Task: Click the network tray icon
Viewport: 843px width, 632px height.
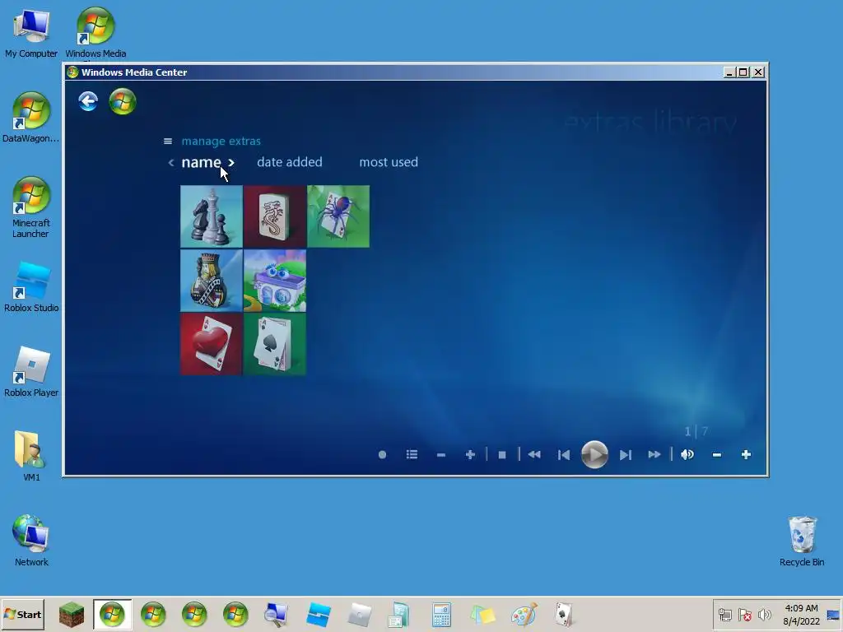Action: tap(724, 615)
